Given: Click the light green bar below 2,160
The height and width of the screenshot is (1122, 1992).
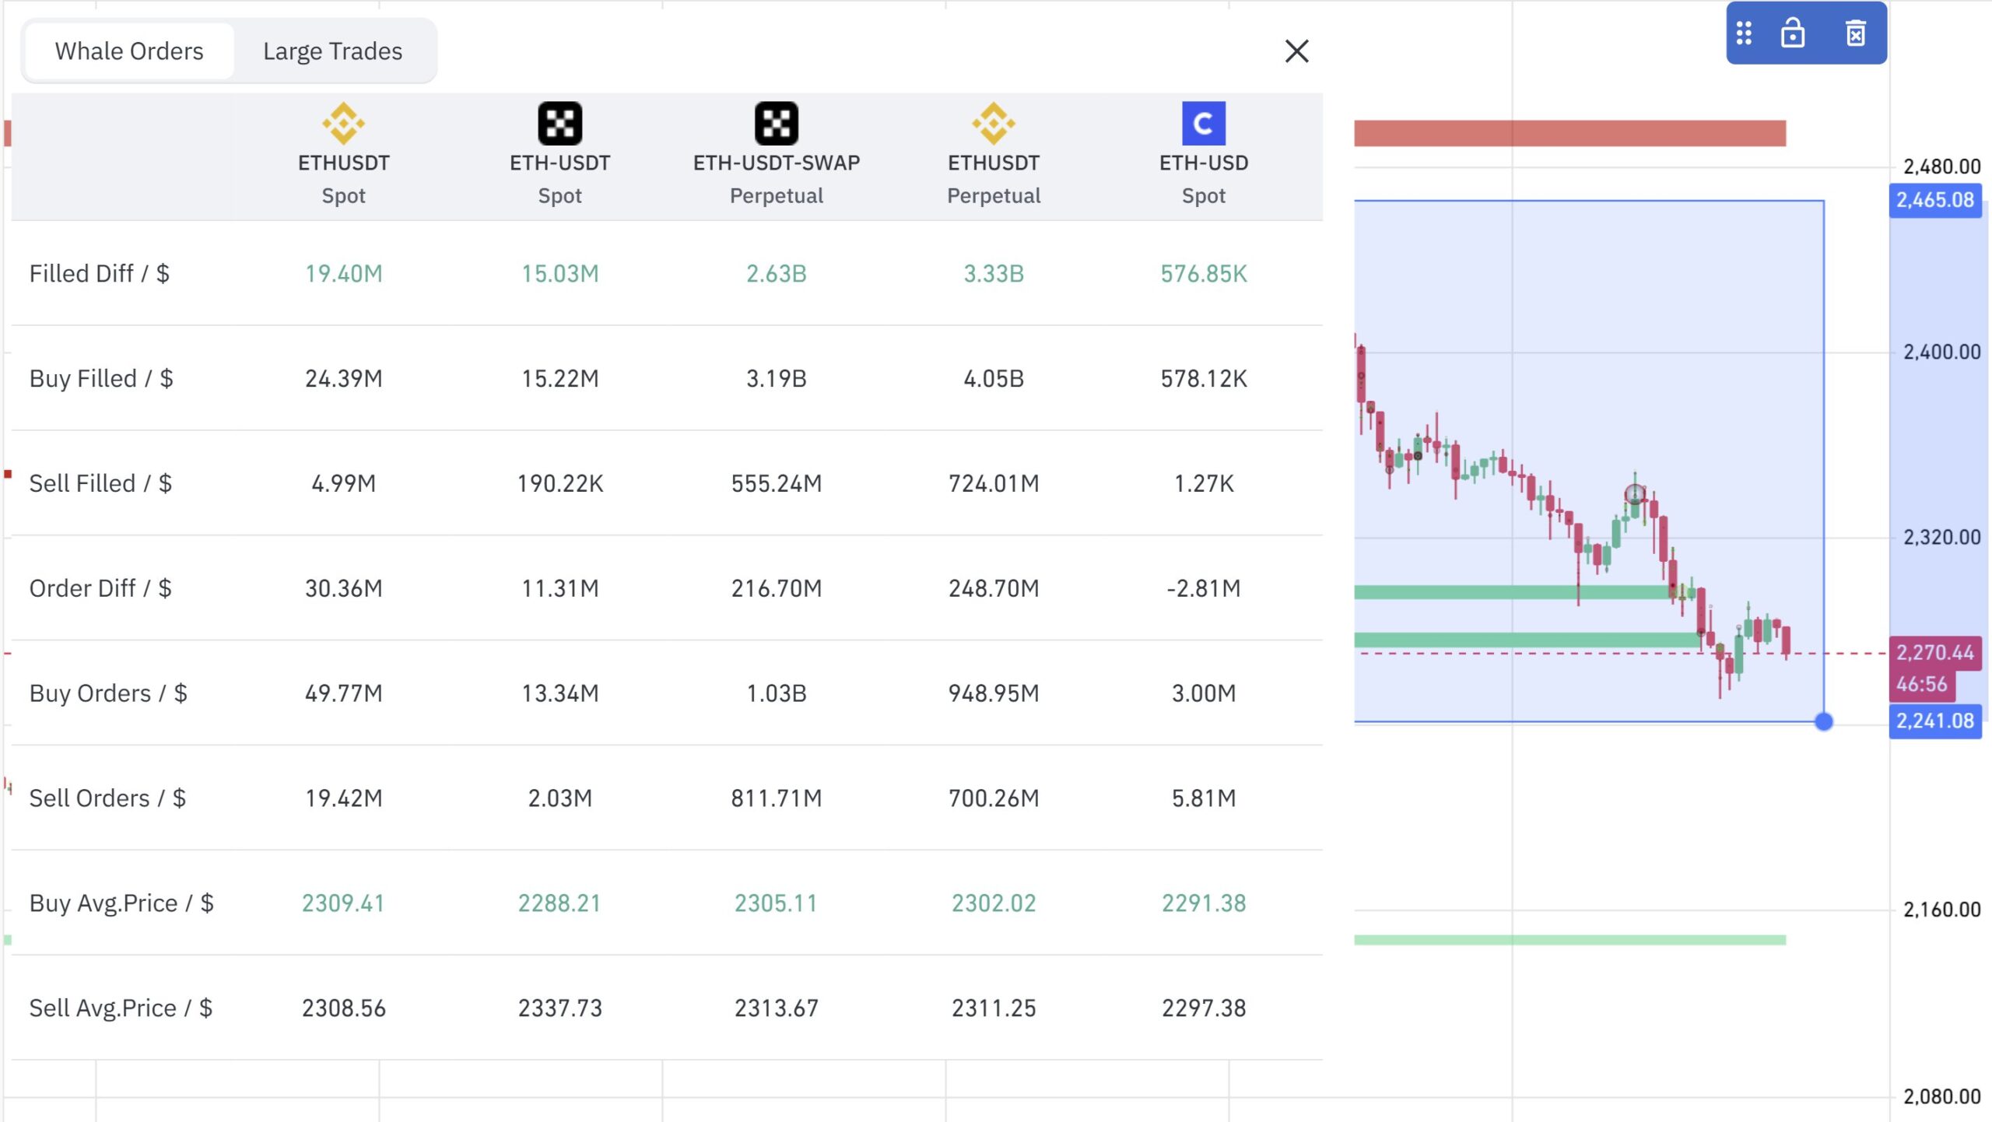Looking at the screenshot, I should pyautogui.click(x=1569, y=940).
